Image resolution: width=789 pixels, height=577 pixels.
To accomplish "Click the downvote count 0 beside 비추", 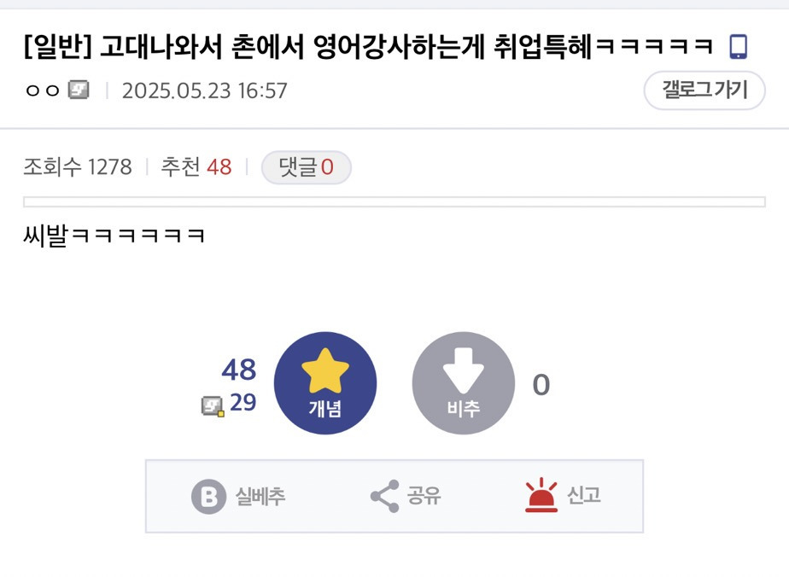I will pyautogui.click(x=541, y=385).
